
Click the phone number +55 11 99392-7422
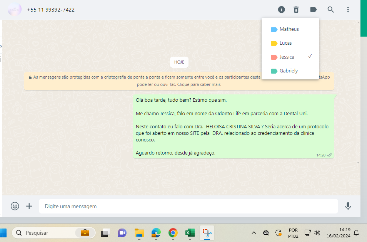pyautogui.click(x=51, y=10)
